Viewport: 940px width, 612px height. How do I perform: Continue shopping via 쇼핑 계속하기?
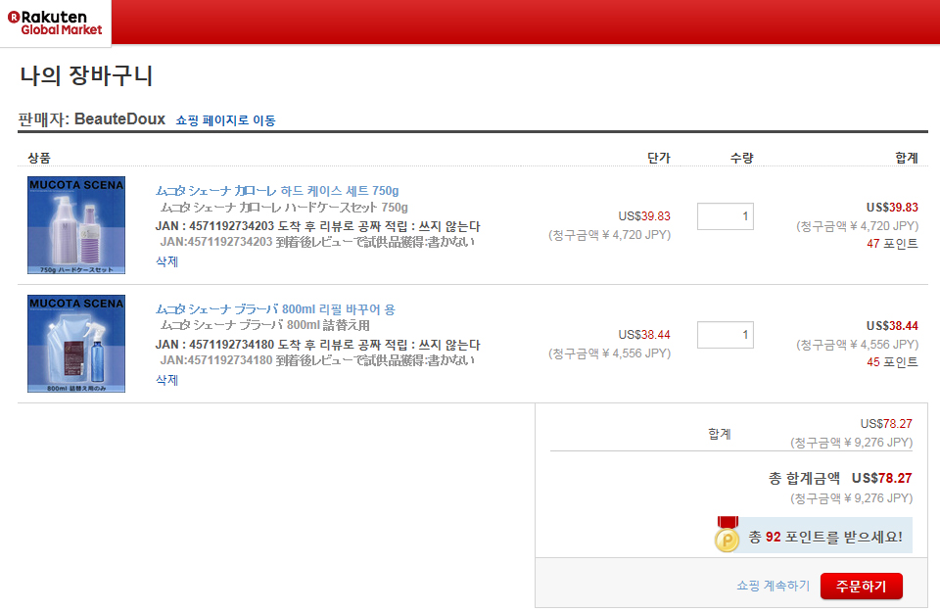(773, 586)
